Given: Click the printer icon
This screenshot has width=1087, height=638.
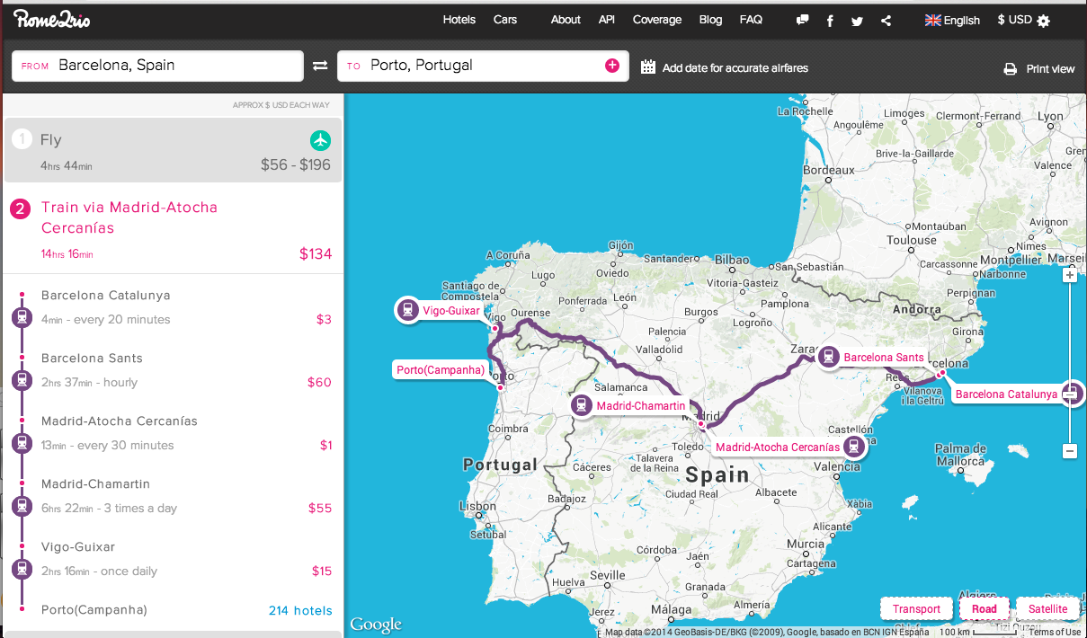Looking at the screenshot, I should point(1011,69).
